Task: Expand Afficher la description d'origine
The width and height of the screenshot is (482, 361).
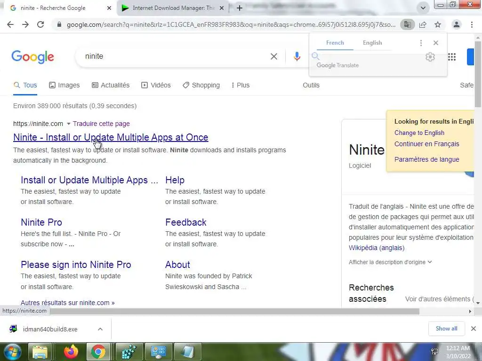Action: 390,262
